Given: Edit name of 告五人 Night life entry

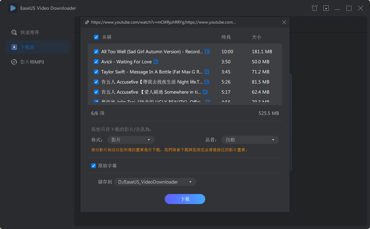Looking at the screenshot, I should tap(207, 82).
